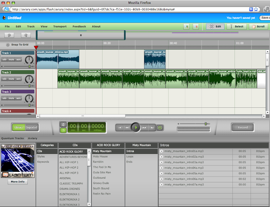Select ARSENAL in the CDs list
Image resolution: width=270 pixels, height=207 pixels.
point(65,178)
